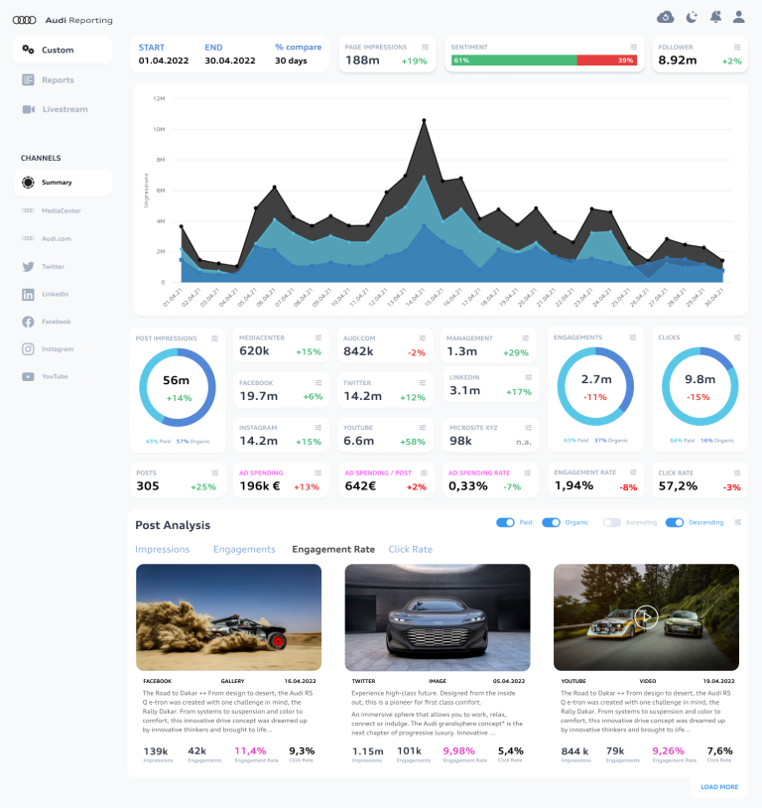Click the Post Impressions donut chart
762x808 pixels.
pos(178,387)
